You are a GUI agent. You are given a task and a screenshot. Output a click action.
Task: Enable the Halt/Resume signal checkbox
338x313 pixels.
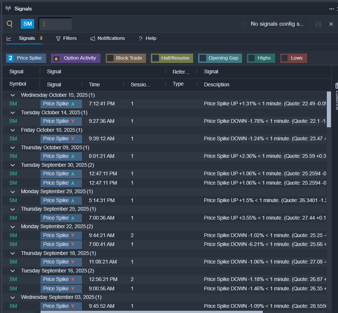pos(156,58)
